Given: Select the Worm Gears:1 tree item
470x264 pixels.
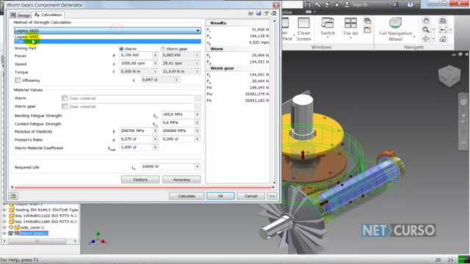Looking at the screenshot, I should pos(35,233).
